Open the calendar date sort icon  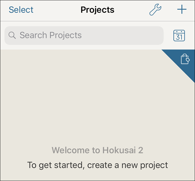click(179, 35)
